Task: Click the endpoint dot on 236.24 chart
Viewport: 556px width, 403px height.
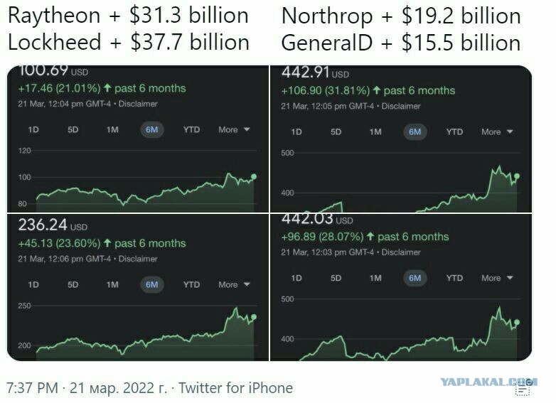Action: click(x=254, y=317)
